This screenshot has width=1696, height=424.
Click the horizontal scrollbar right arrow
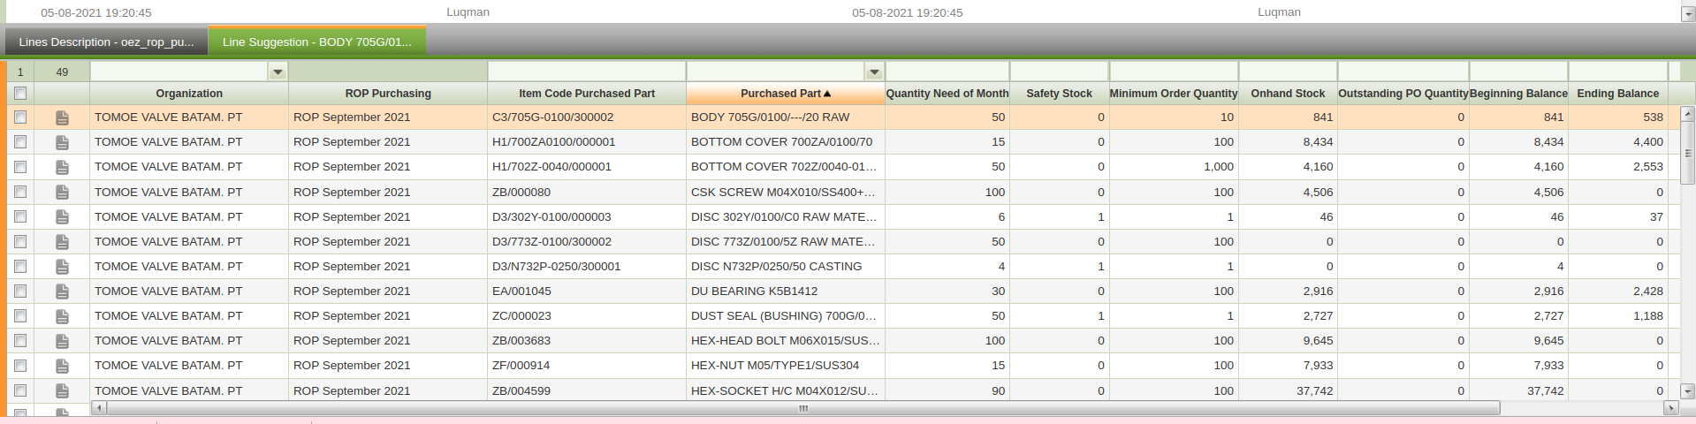click(x=1670, y=408)
